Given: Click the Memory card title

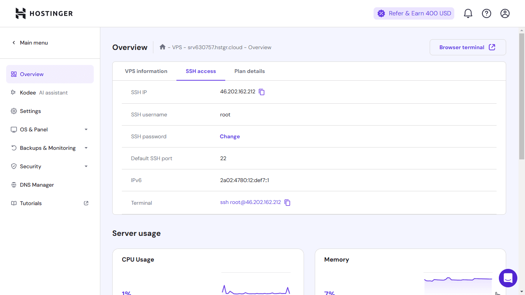Looking at the screenshot, I should [337, 260].
